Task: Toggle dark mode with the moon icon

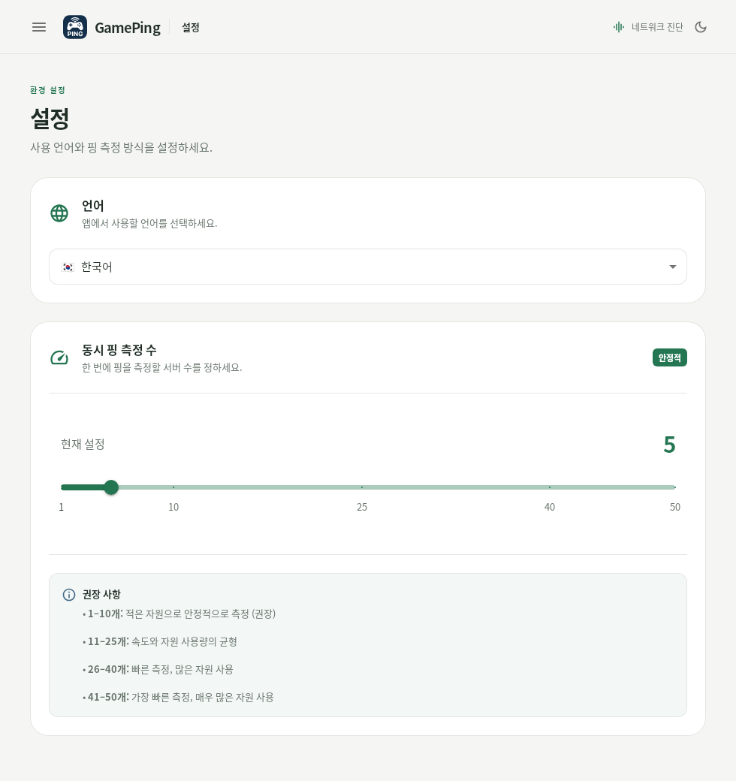Action: tap(701, 27)
